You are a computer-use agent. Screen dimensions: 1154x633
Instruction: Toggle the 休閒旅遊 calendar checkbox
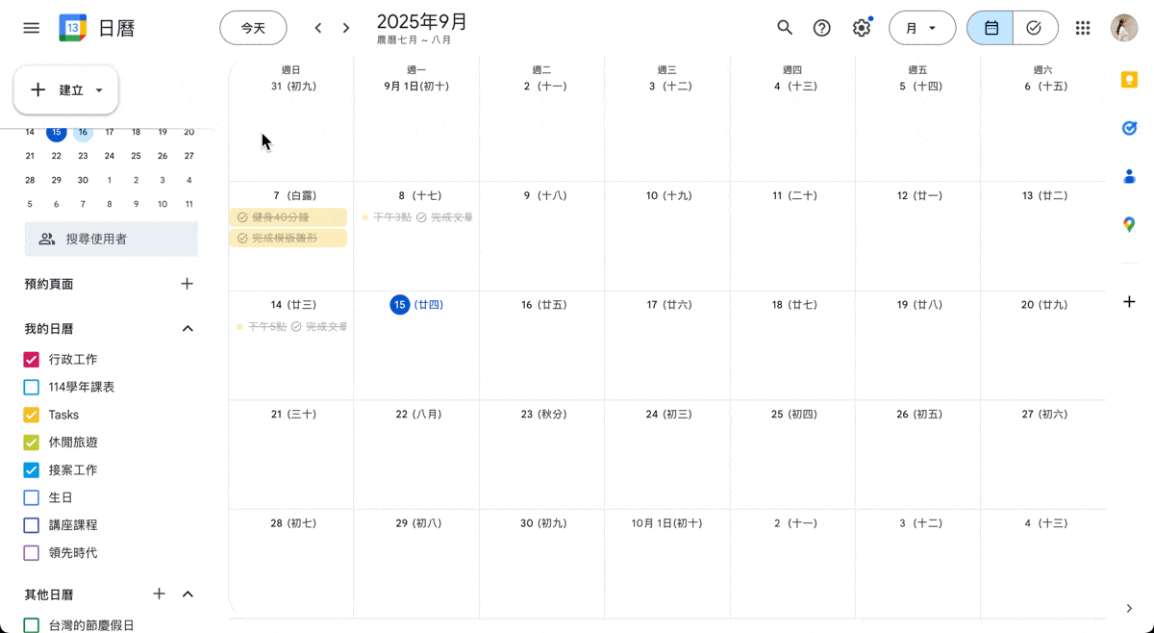32,443
